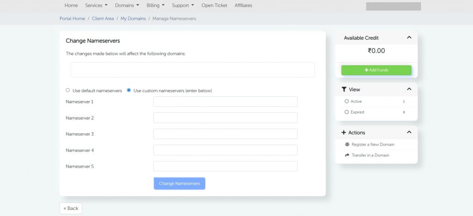Collapse the Available Credit panel
The image size is (473, 216).
tap(409, 38)
